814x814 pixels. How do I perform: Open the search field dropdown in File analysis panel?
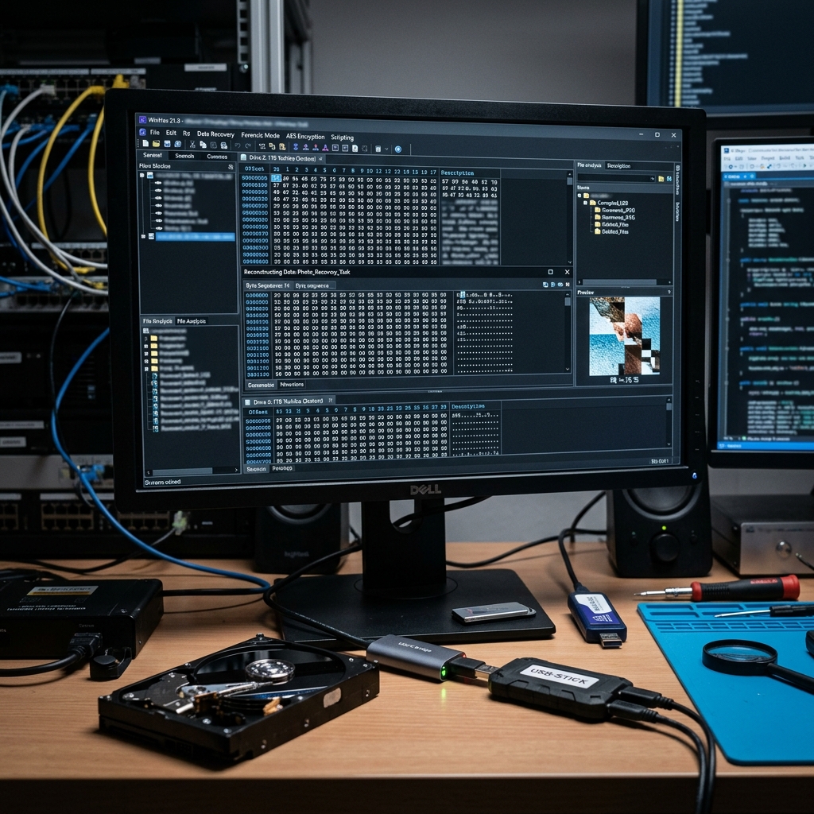coord(653,179)
